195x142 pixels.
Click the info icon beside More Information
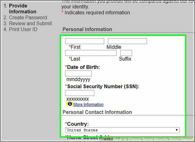pos(70,104)
